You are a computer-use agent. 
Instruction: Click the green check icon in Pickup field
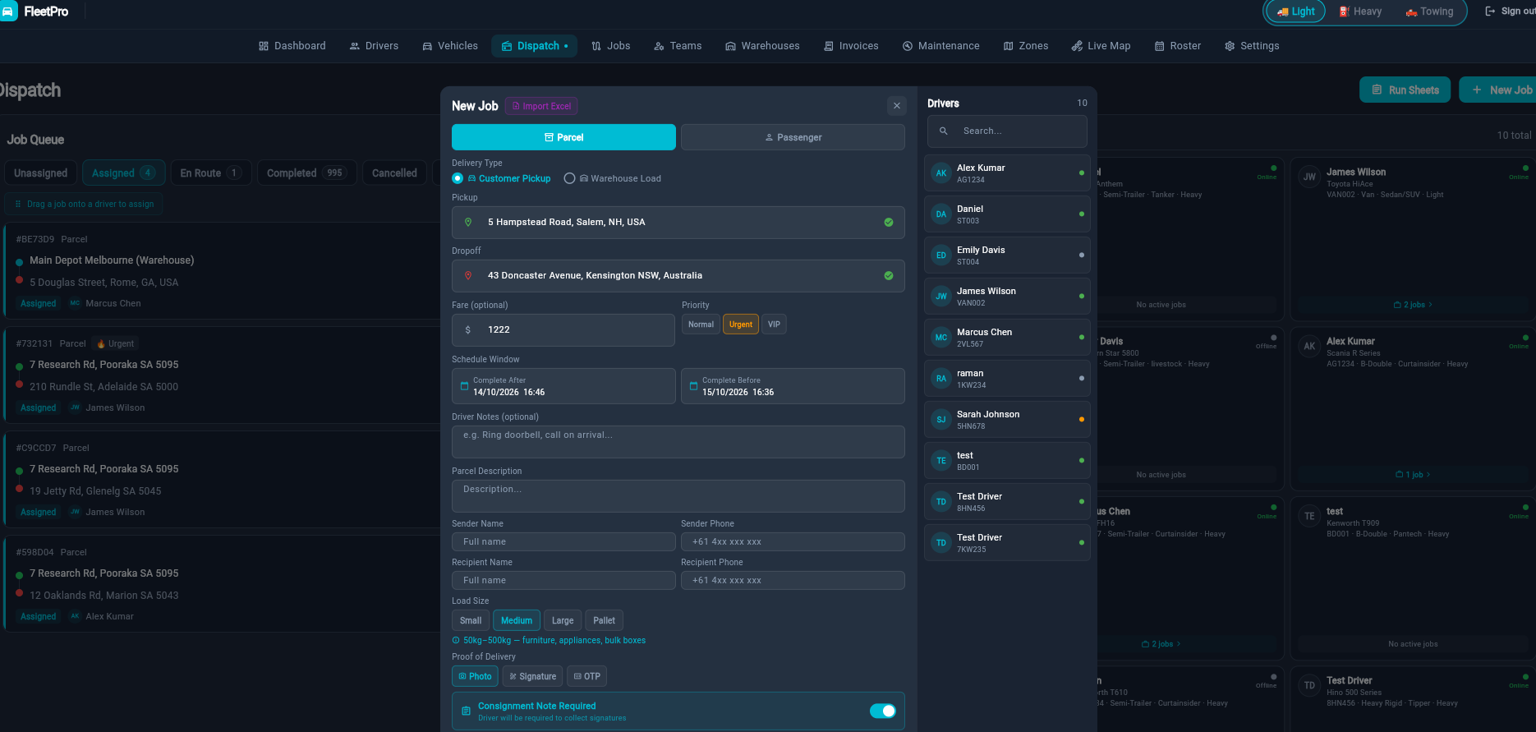point(889,223)
